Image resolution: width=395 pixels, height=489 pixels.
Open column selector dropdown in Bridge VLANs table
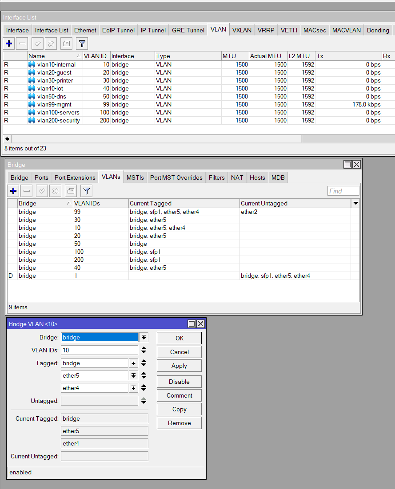point(355,203)
